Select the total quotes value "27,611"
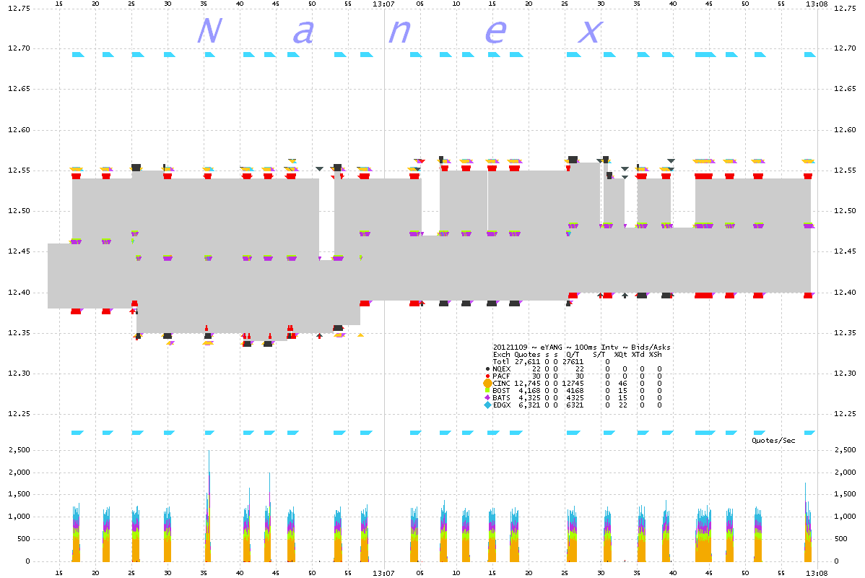This screenshot has height=578, width=865. click(527, 361)
